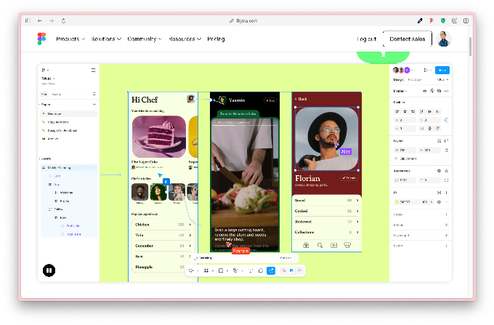Toggle fill visibility eye icon
494x325 pixels.
439,201
